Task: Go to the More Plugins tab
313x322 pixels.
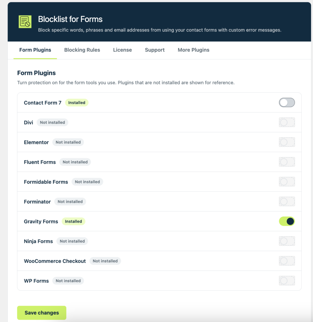Action: coord(194,50)
